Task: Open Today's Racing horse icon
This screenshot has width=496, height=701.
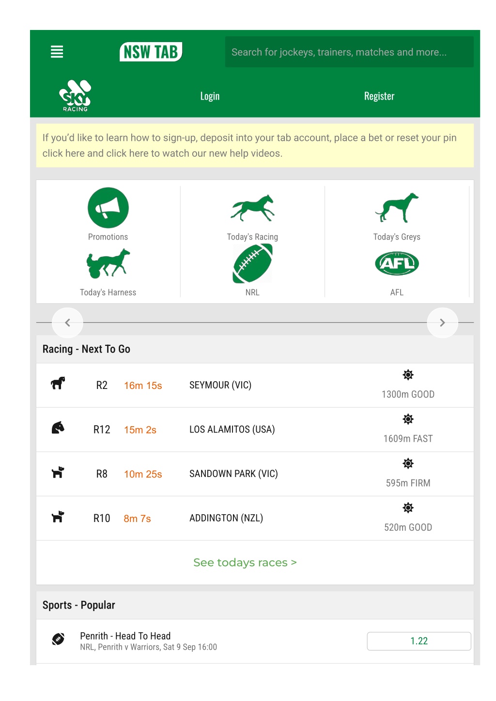Action: (252, 208)
